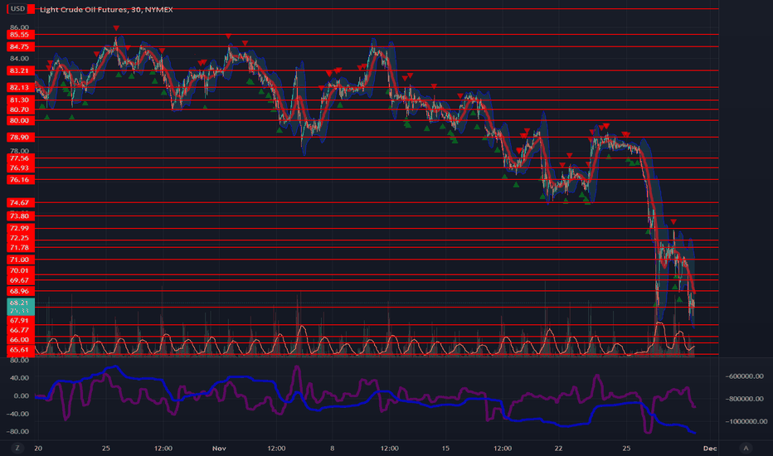Click the 15 date label on time axis
The image size is (773, 456).
(x=445, y=448)
